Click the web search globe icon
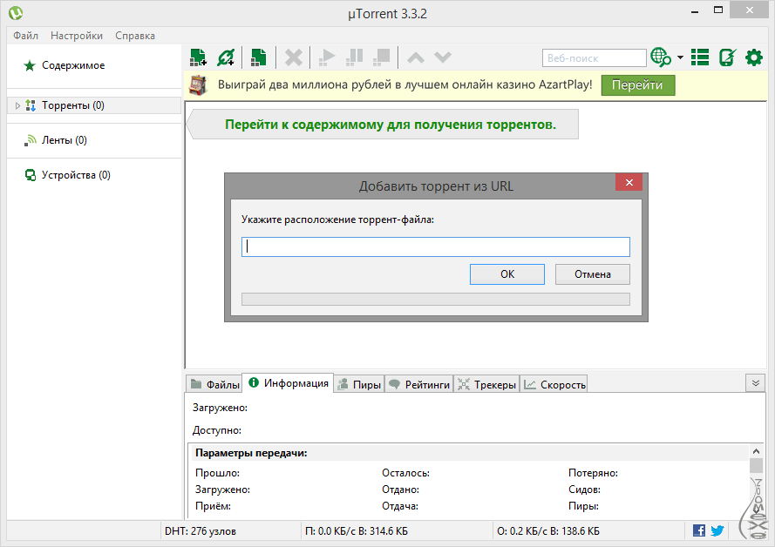Screen dimensions: 775x547 [661, 57]
